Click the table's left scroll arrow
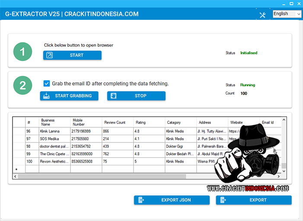Viewport: 303px width, 221px height. [x=16, y=177]
